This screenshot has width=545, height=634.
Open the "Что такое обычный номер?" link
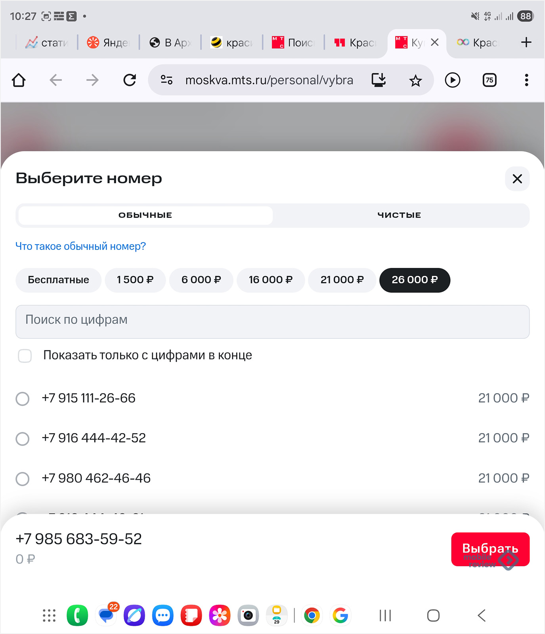click(80, 246)
